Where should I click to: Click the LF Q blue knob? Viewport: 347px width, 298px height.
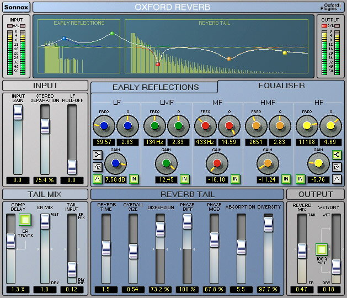pyautogui.click(x=127, y=126)
